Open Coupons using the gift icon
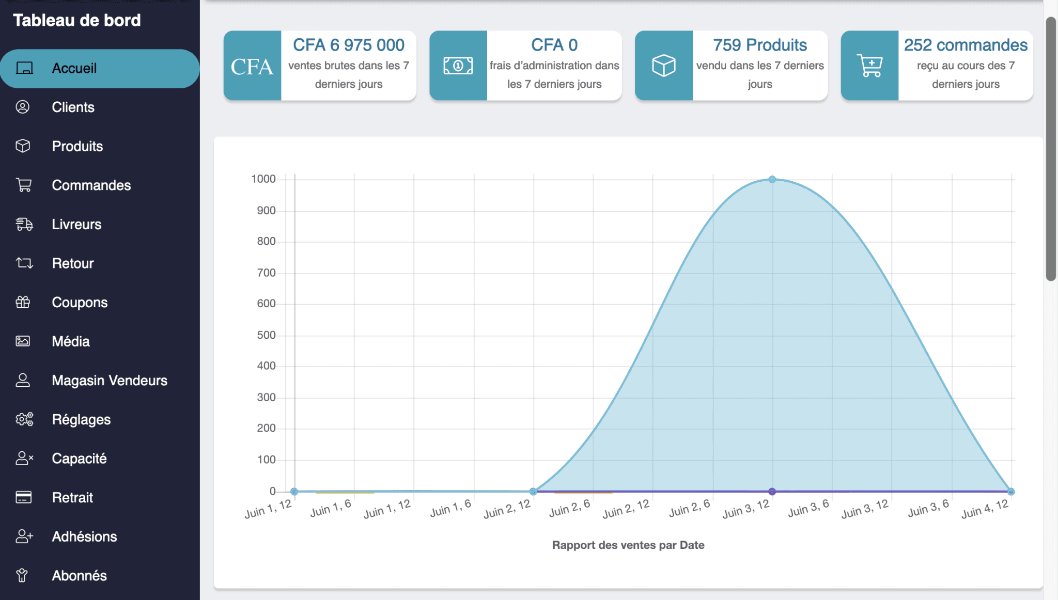Screen dimensions: 1058x600 pos(23,302)
